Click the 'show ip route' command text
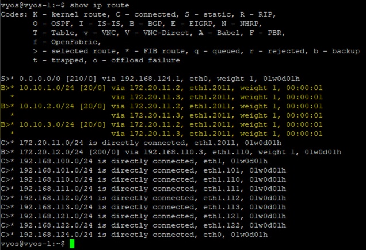366x250 pixels. (x=100, y=5)
